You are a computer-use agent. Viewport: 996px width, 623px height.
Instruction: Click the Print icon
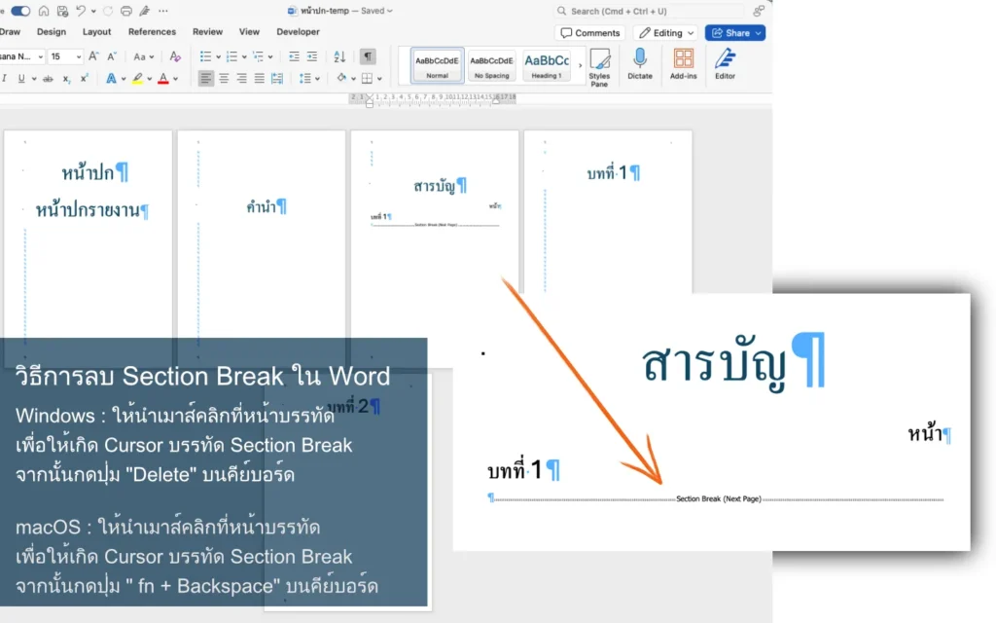coord(125,11)
